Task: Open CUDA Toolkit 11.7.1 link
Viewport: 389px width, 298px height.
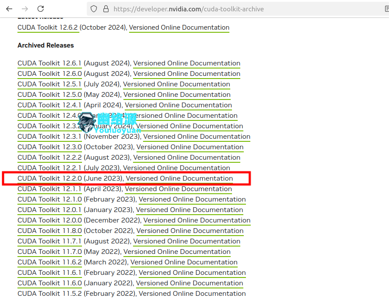Action: point(49,241)
